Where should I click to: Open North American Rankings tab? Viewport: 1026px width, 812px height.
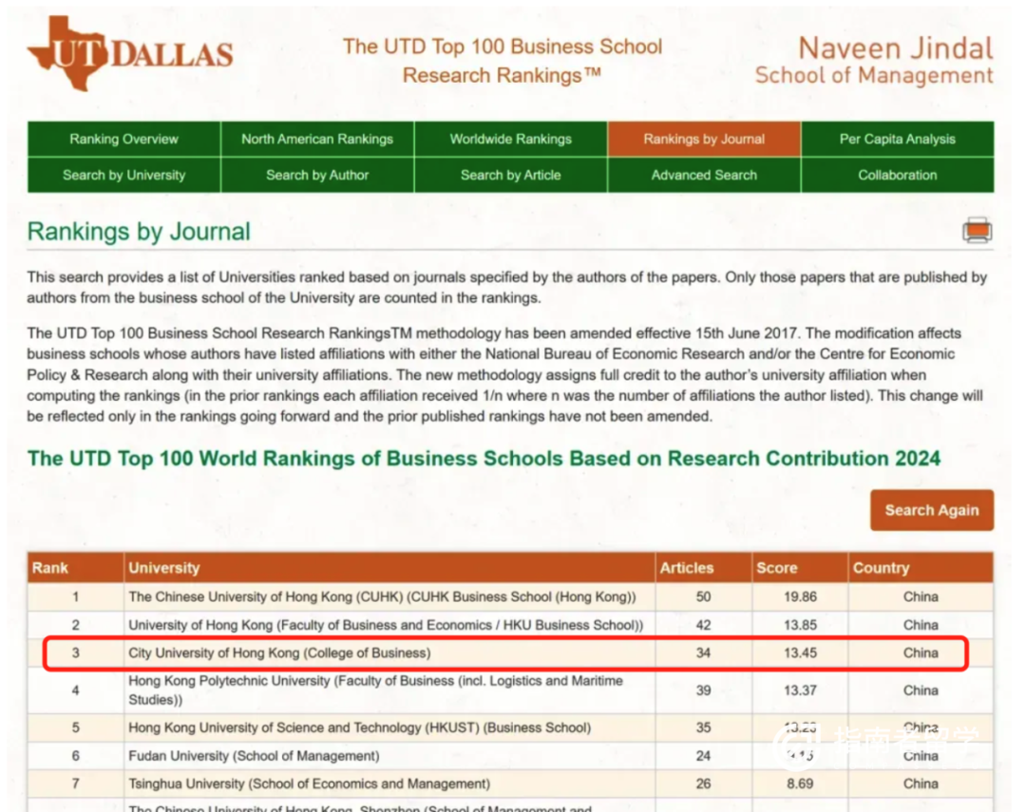pyautogui.click(x=317, y=140)
